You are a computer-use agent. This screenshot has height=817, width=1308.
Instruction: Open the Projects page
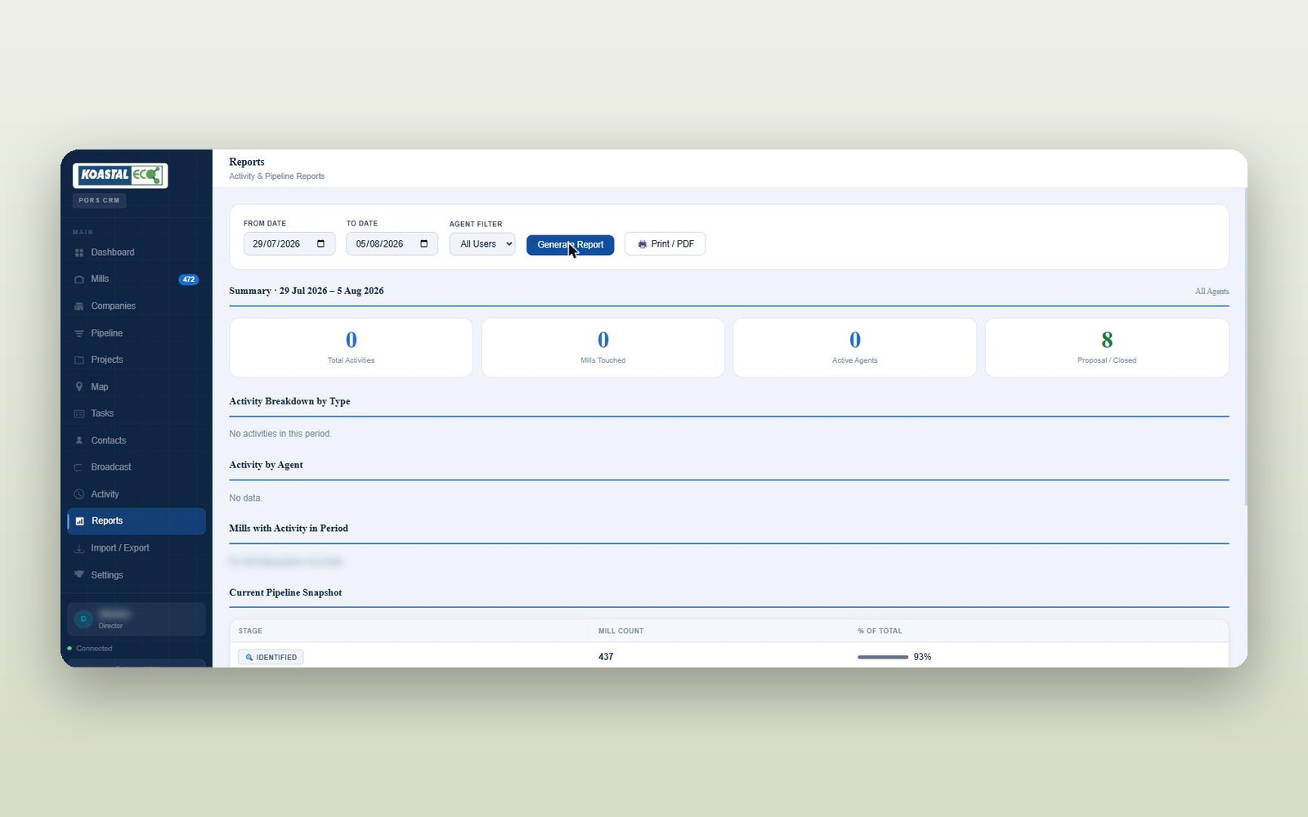(137, 359)
